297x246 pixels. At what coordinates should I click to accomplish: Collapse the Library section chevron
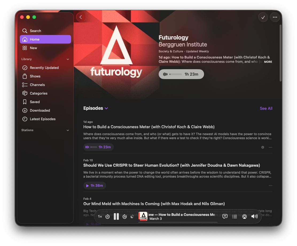click(68, 59)
